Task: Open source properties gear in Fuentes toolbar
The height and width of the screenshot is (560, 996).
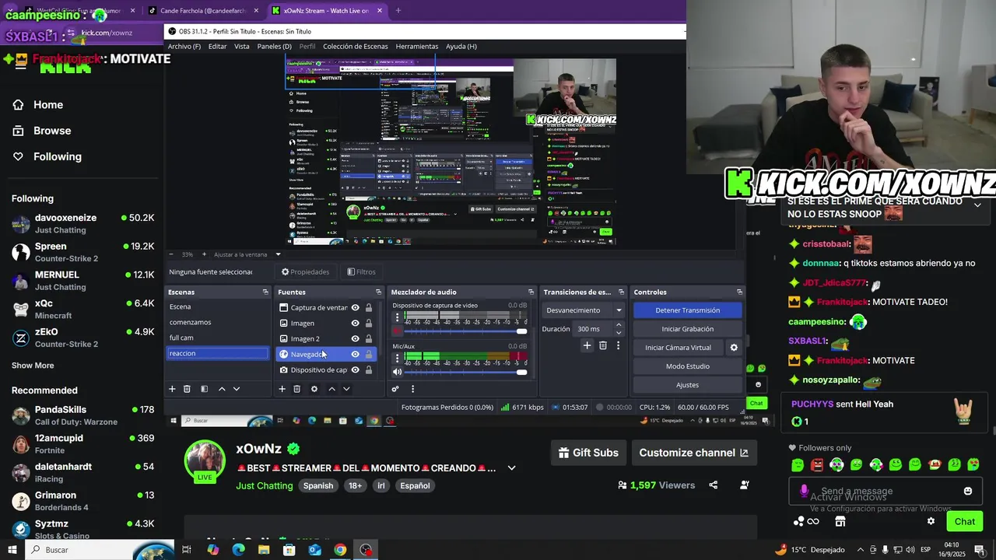Action: [314, 389]
